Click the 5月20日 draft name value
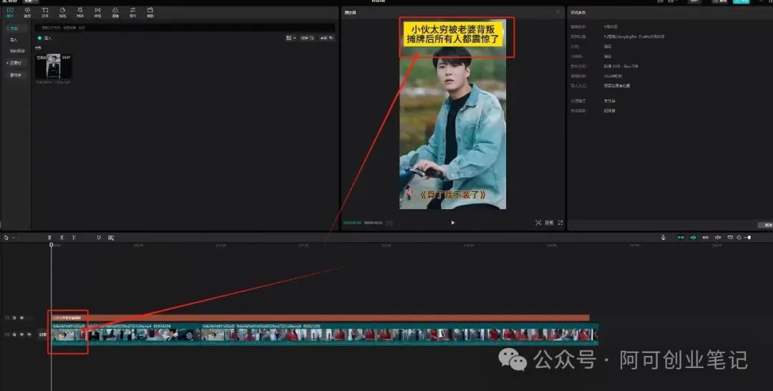This screenshot has height=391, width=773. coord(611,26)
